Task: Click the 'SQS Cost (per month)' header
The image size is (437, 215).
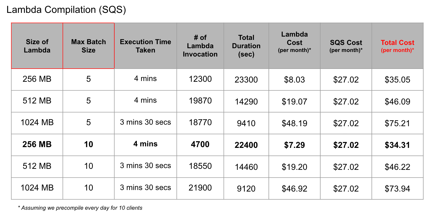Action: tap(346, 46)
